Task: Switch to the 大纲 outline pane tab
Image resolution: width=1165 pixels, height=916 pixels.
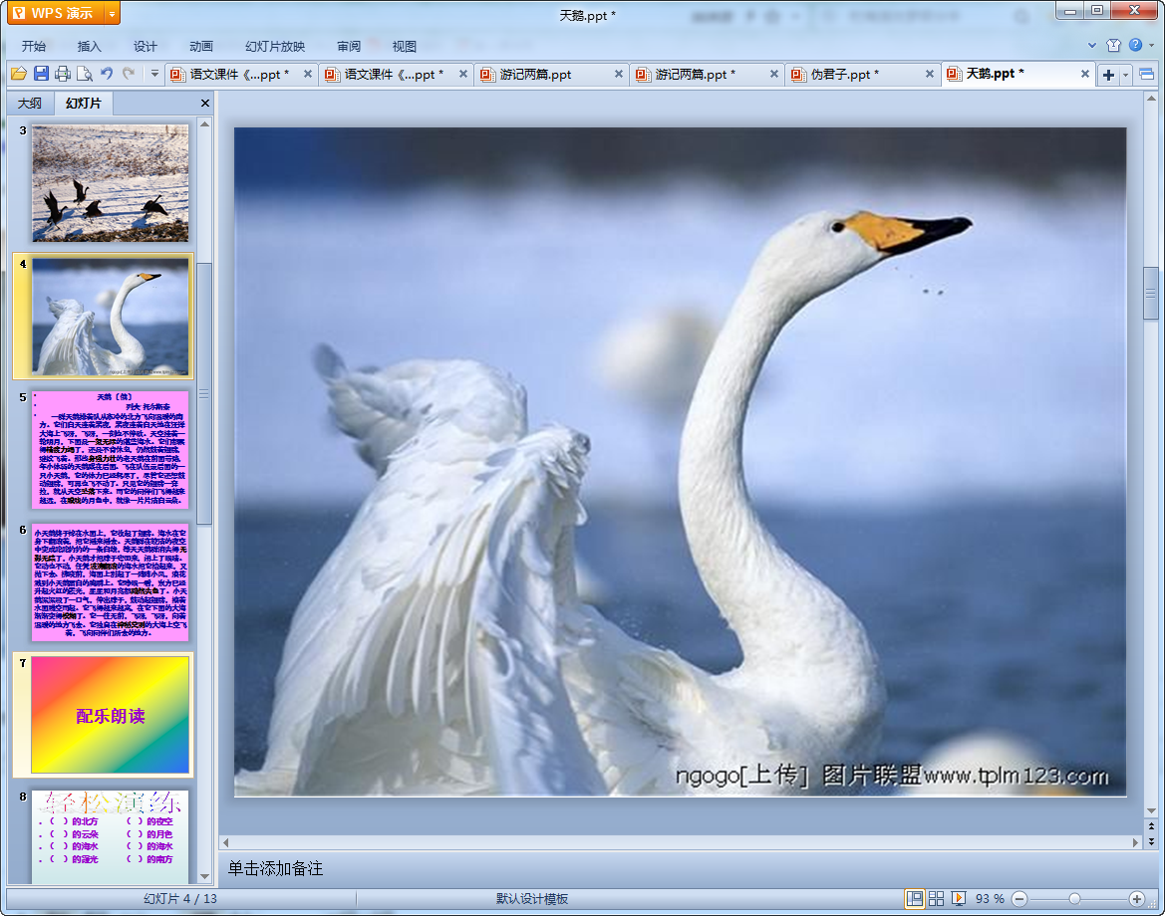Action: pyautogui.click(x=30, y=104)
